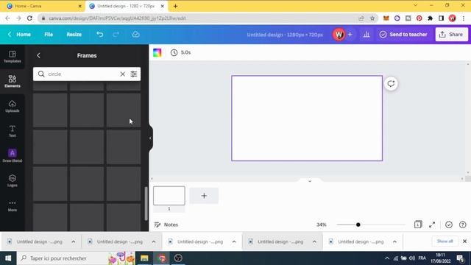Open the help question mark
Image resolution: width=471 pixels, height=265 pixels.
pyautogui.click(x=463, y=225)
